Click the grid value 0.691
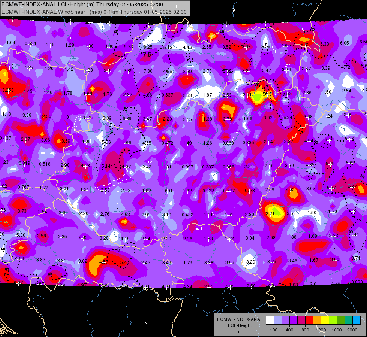Image resolution: width=367 pixels, height=337 pixels. 167,191
